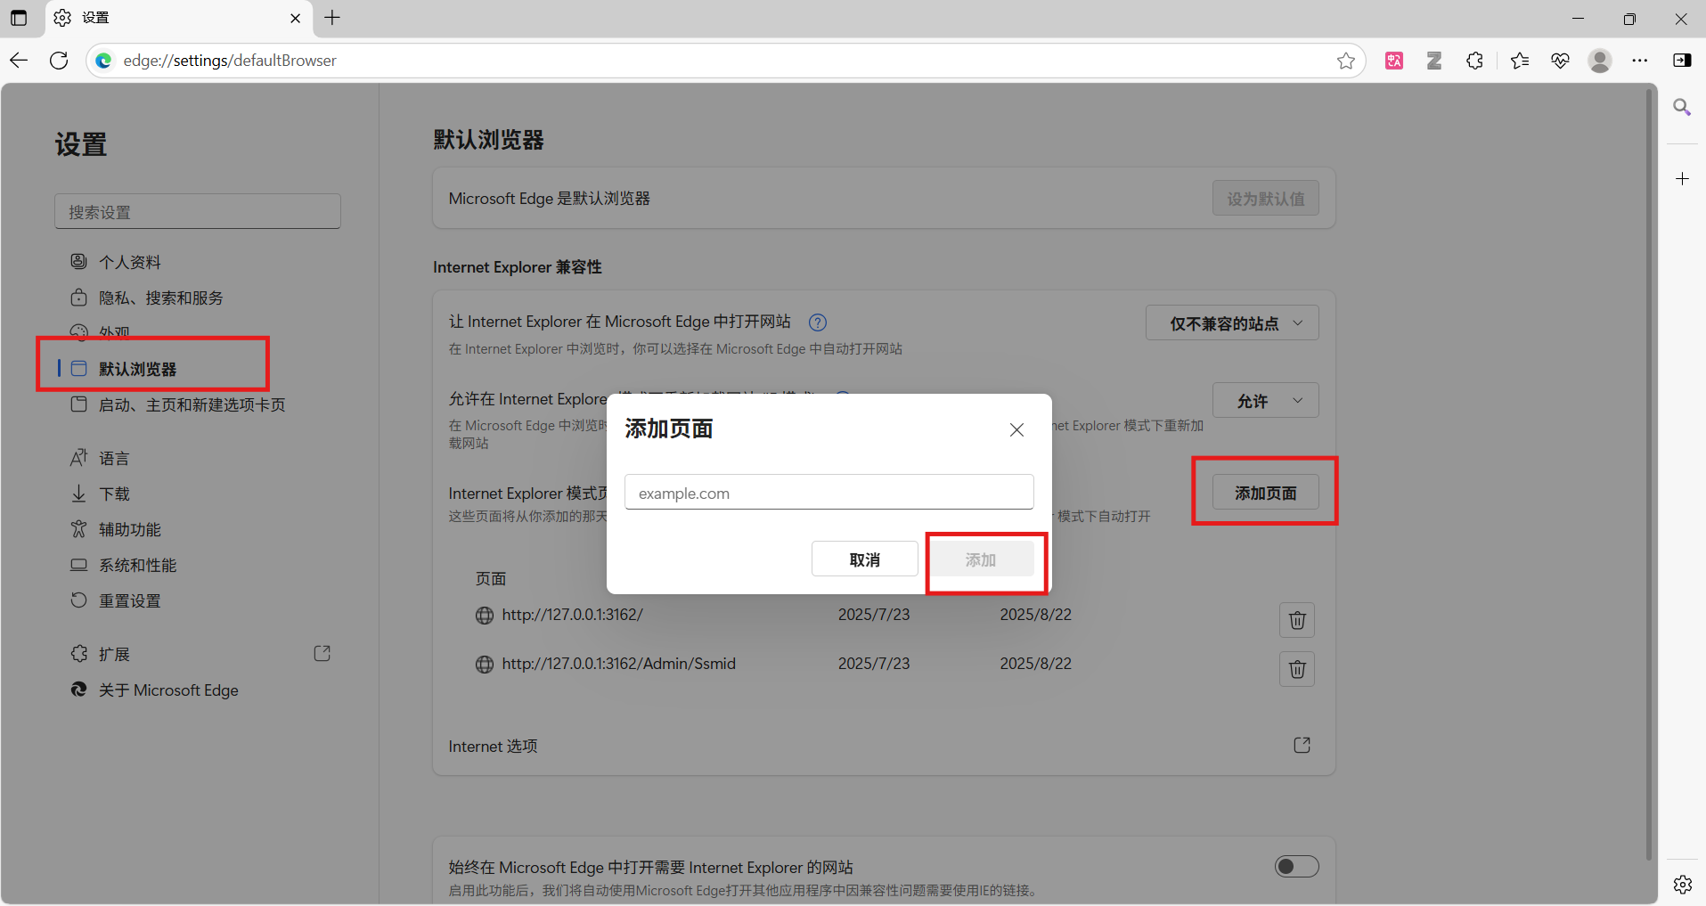
Task: Expand the 仅不兼容的站点 dropdown
Action: 1232,323
